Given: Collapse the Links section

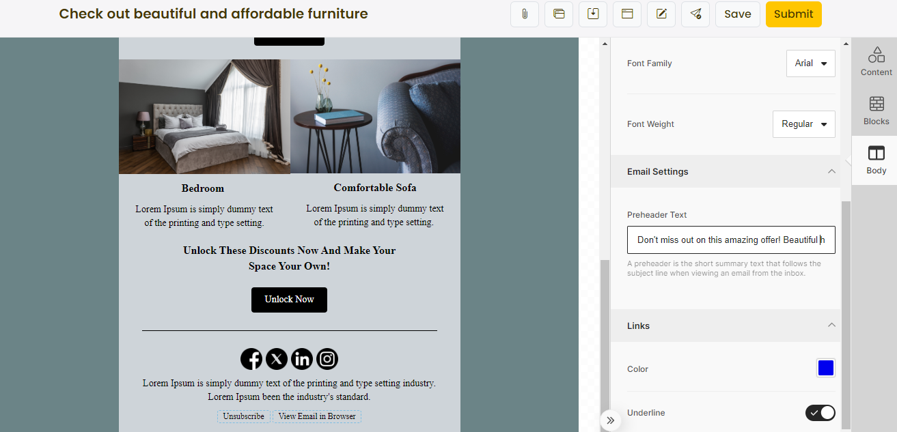Looking at the screenshot, I should [831, 326].
